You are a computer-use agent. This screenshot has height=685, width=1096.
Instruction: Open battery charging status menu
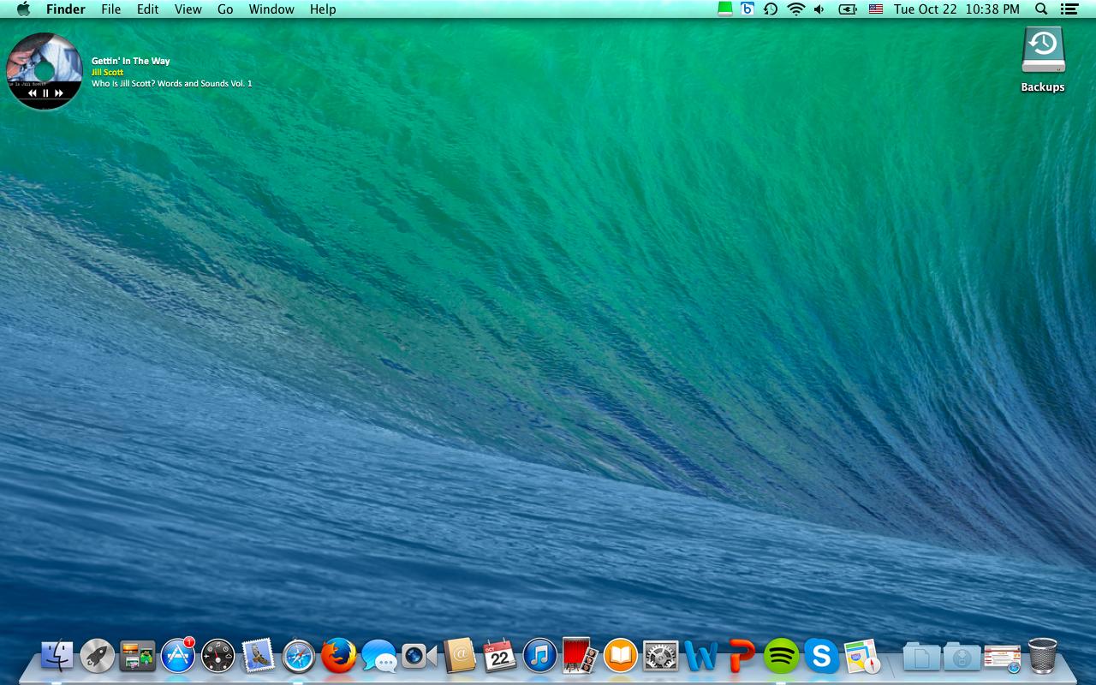(848, 9)
